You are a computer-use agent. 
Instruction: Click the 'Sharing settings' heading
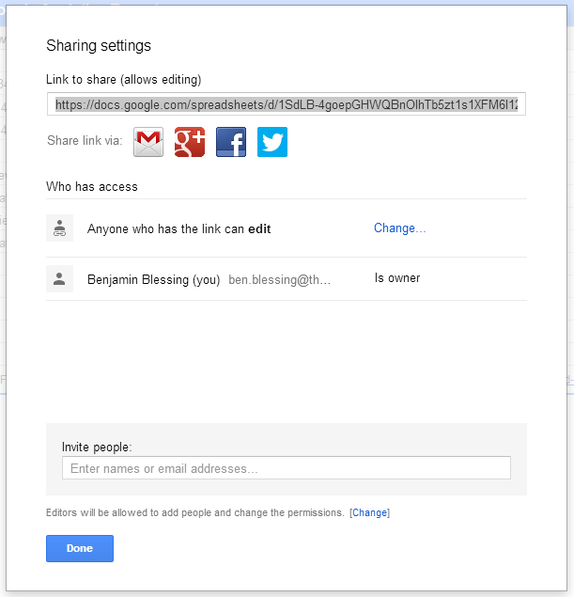click(x=99, y=46)
